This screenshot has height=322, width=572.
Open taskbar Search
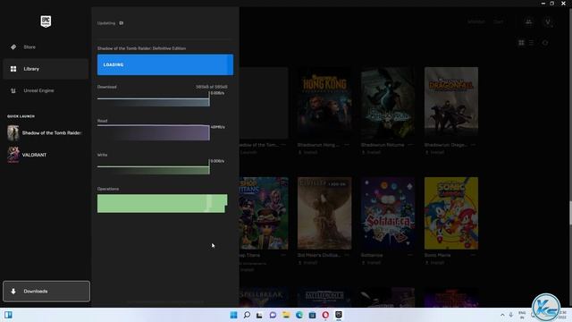click(x=247, y=315)
